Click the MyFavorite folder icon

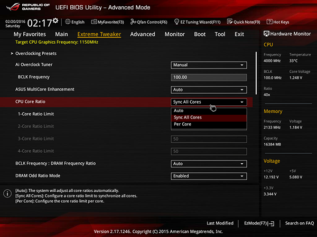tap(94, 22)
